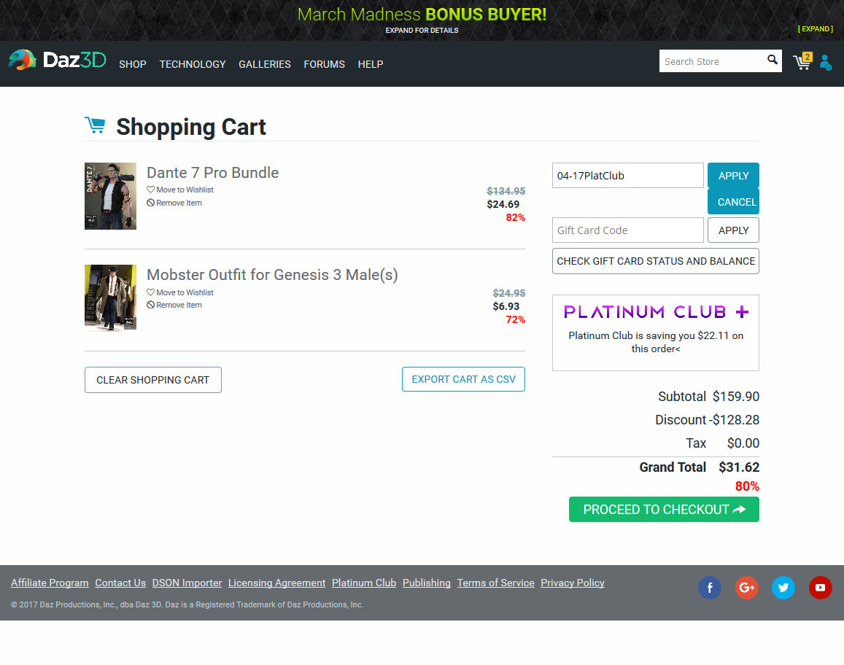Open the GALLERIES menu
Viewport: 844px width, 665px height.
(x=264, y=64)
